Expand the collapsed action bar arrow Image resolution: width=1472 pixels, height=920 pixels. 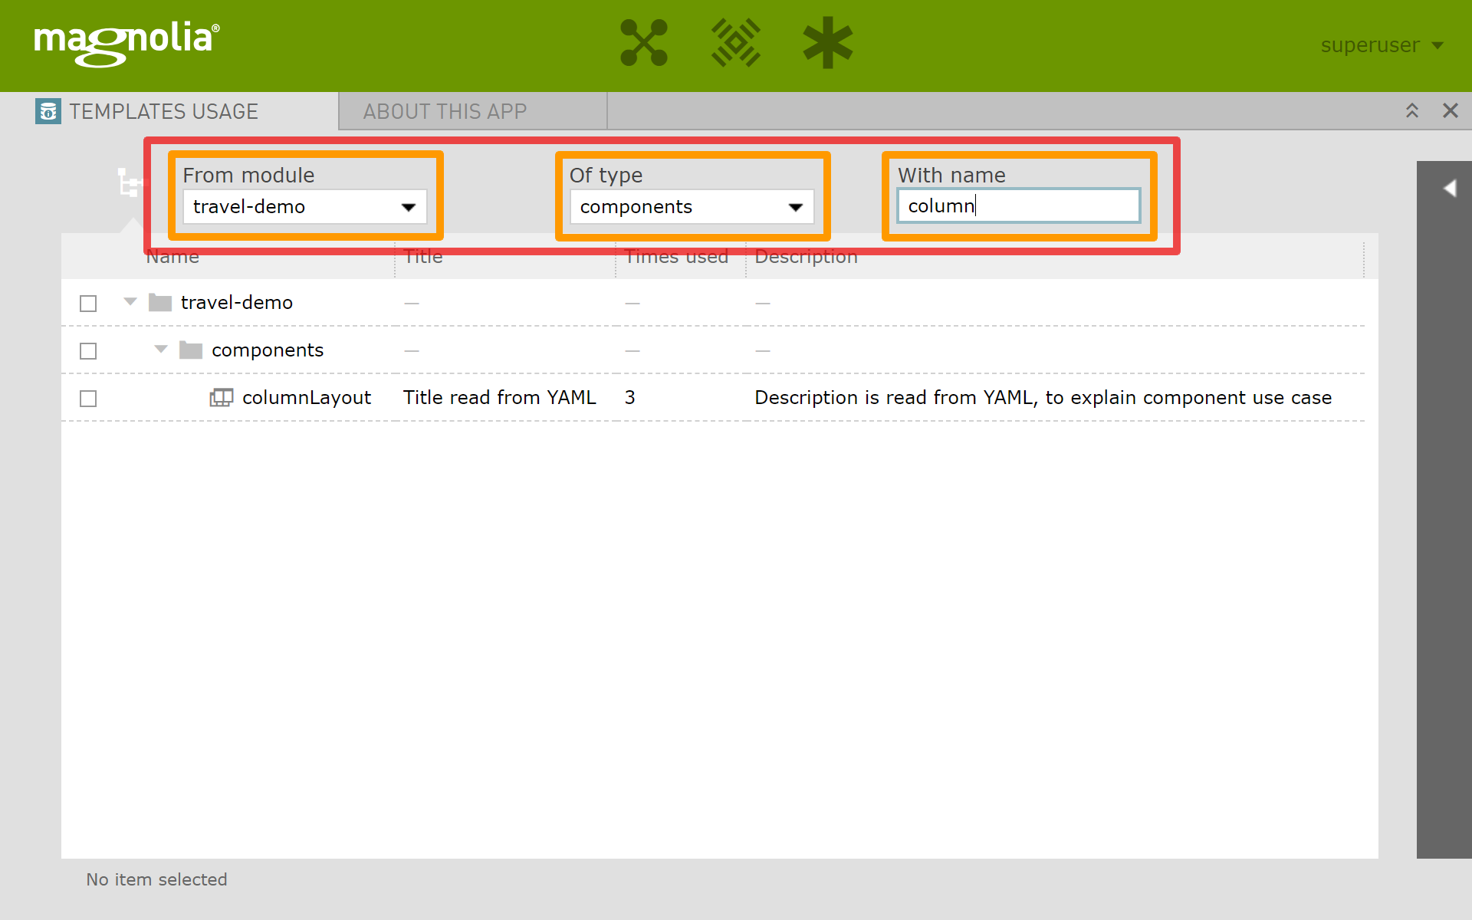pyautogui.click(x=1448, y=189)
